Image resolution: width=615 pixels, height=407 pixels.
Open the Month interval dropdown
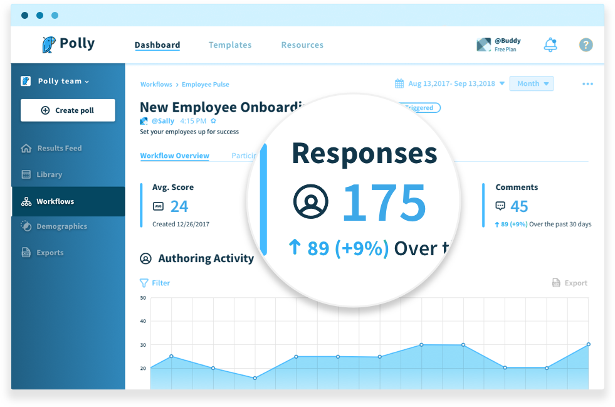(531, 83)
